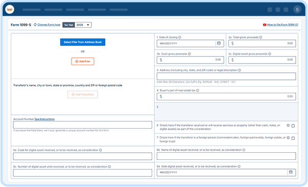
Task: Click Select Filer from Address Book
Action: coord(83,42)
